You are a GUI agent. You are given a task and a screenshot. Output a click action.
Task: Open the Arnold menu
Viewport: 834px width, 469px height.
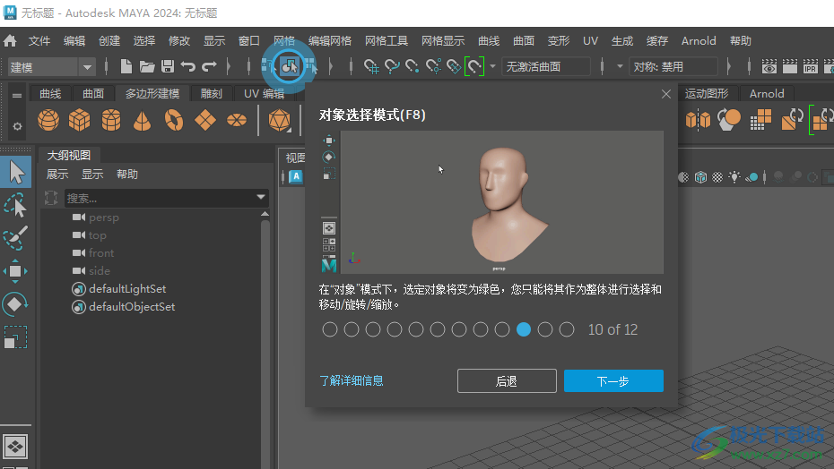point(699,41)
